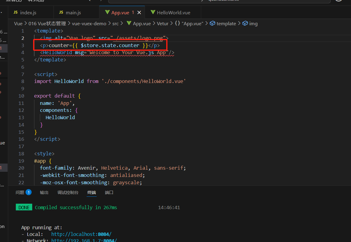Open the "App.vue" symbol breadcrumb
Screen dimensions: 351x242
point(192,23)
